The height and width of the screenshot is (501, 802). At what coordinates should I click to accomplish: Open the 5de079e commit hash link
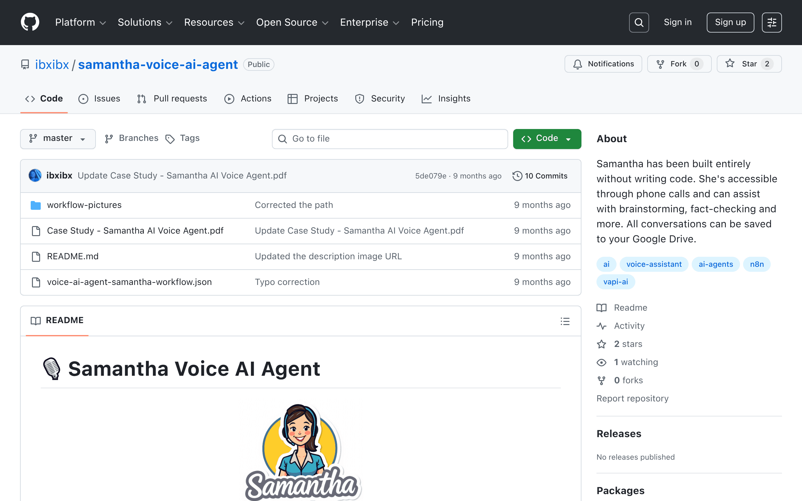pyautogui.click(x=430, y=176)
